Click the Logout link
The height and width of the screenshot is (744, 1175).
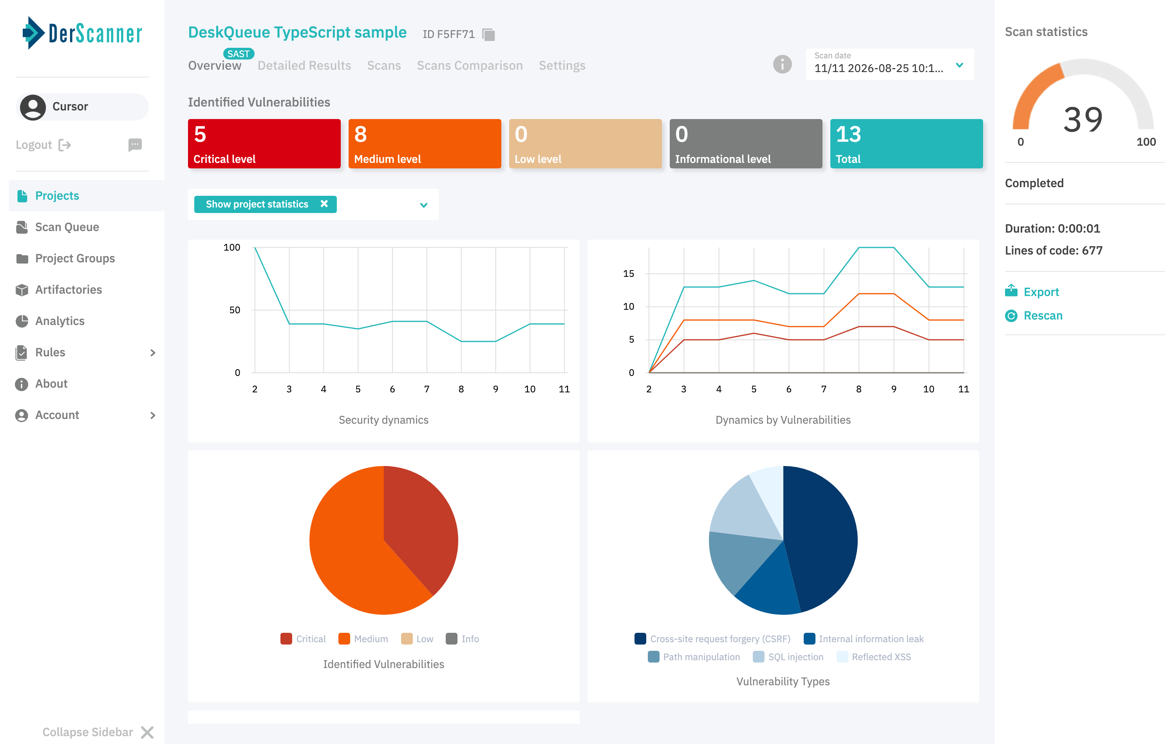[x=34, y=145]
